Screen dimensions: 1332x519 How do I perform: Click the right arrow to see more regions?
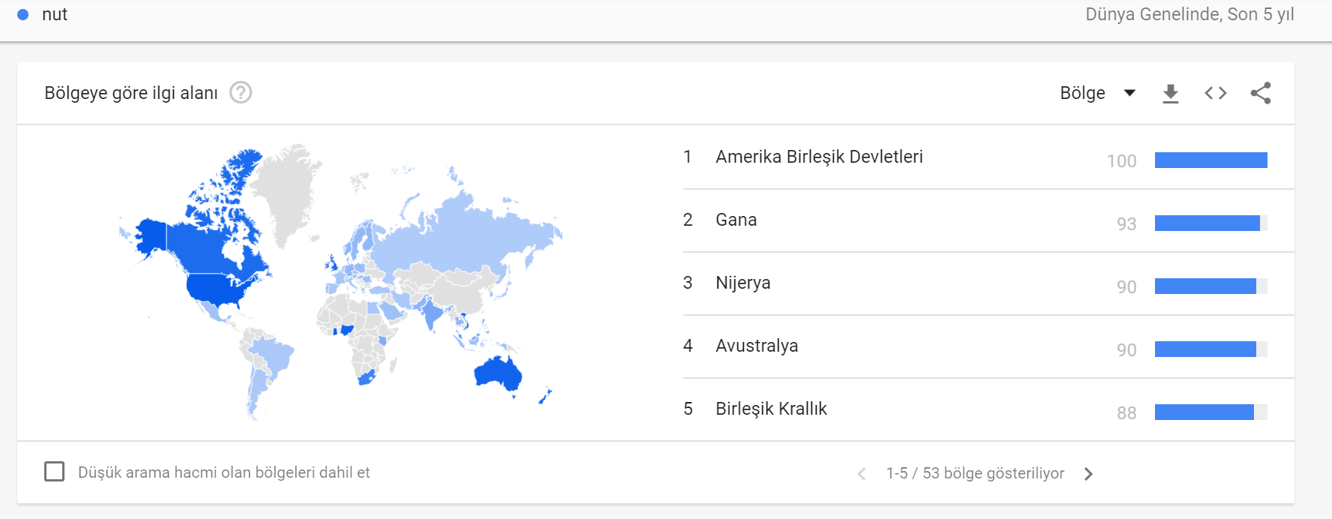tap(1087, 473)
